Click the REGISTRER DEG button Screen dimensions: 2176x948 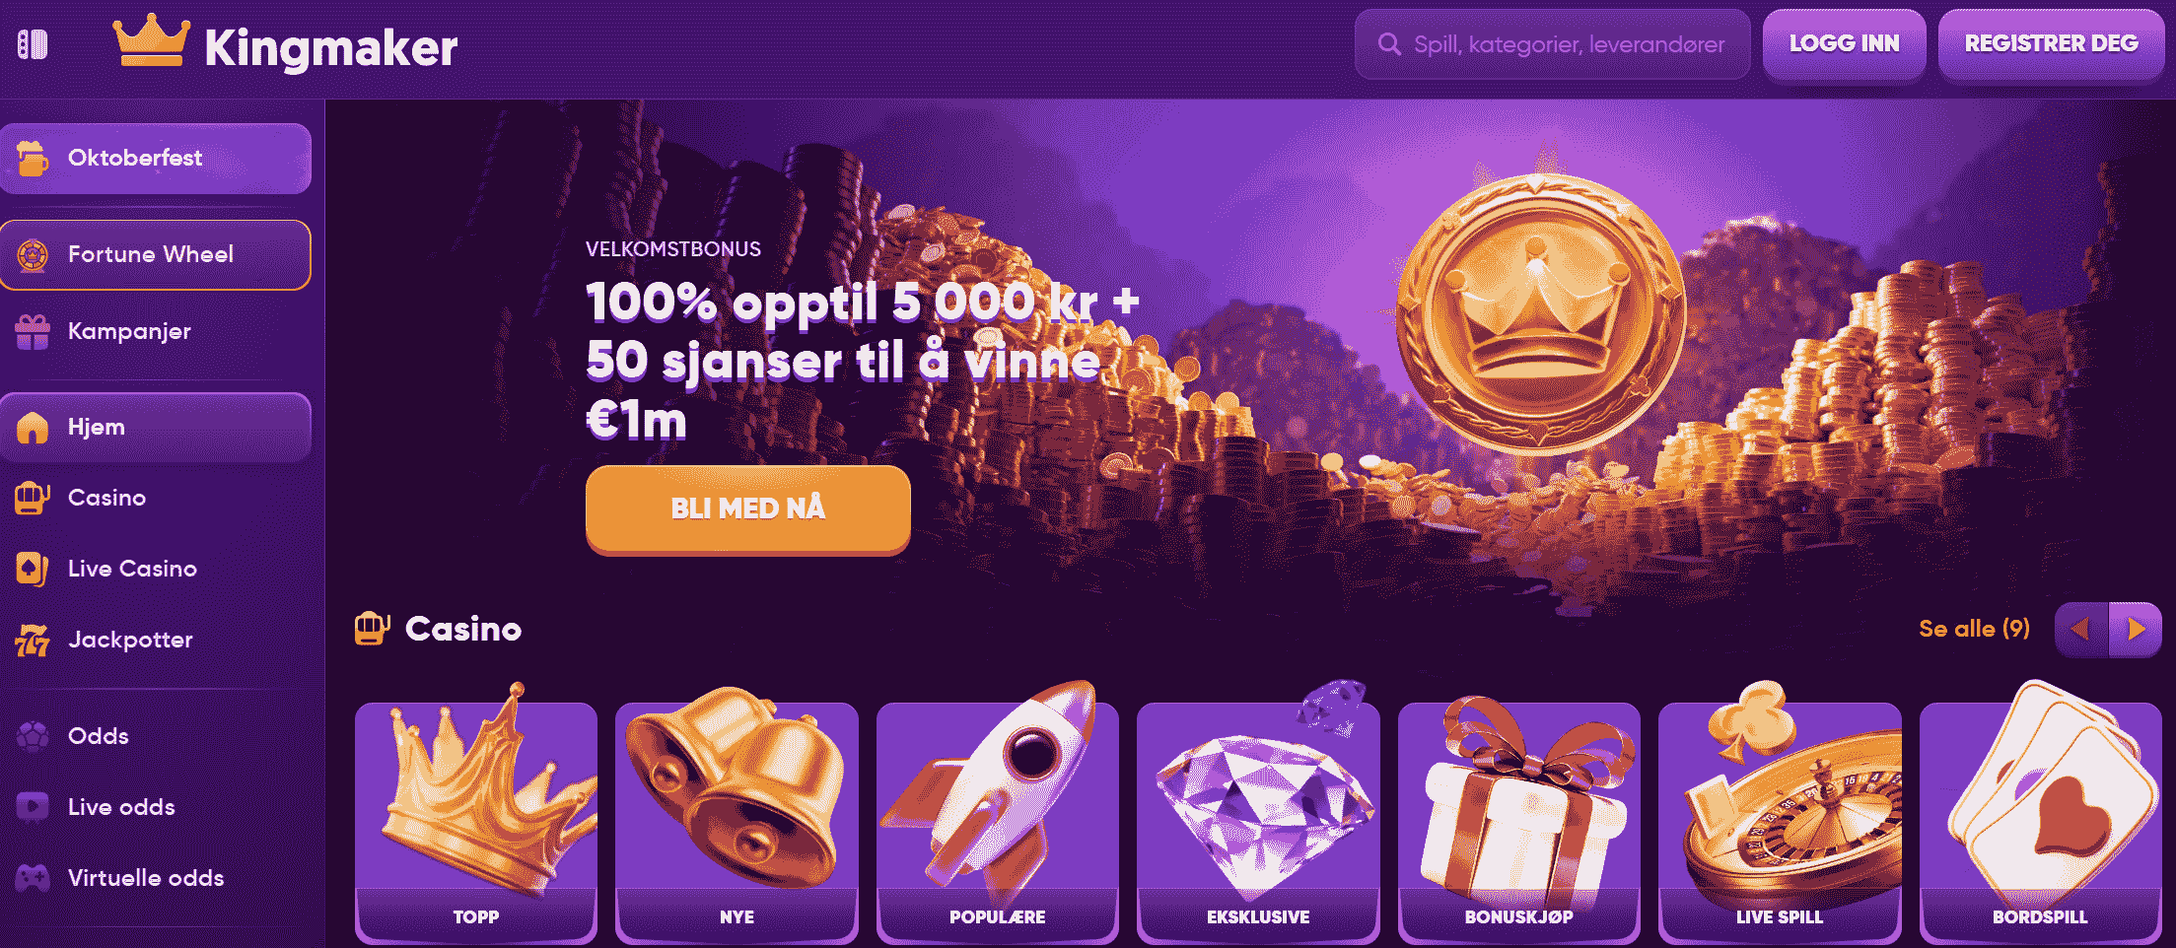coord(2051,44)
